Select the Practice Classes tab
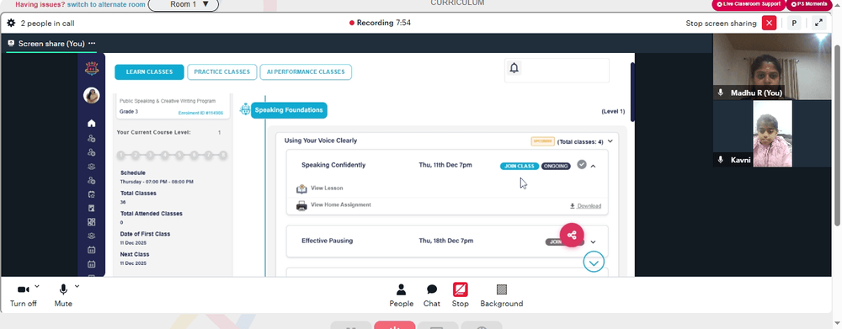This screenshot has width=842, height=329. [221, 72]
